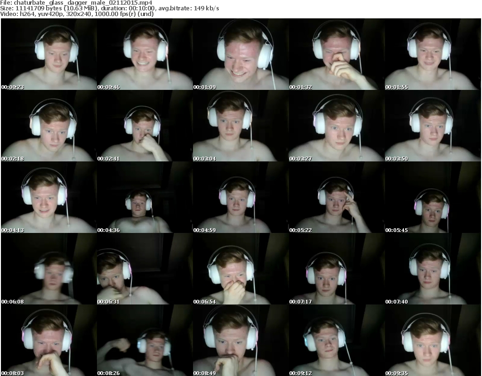Pick the thumbnail at 00:04:59
The height and width of the screenshot is (376, 482).
click(241, 197)
